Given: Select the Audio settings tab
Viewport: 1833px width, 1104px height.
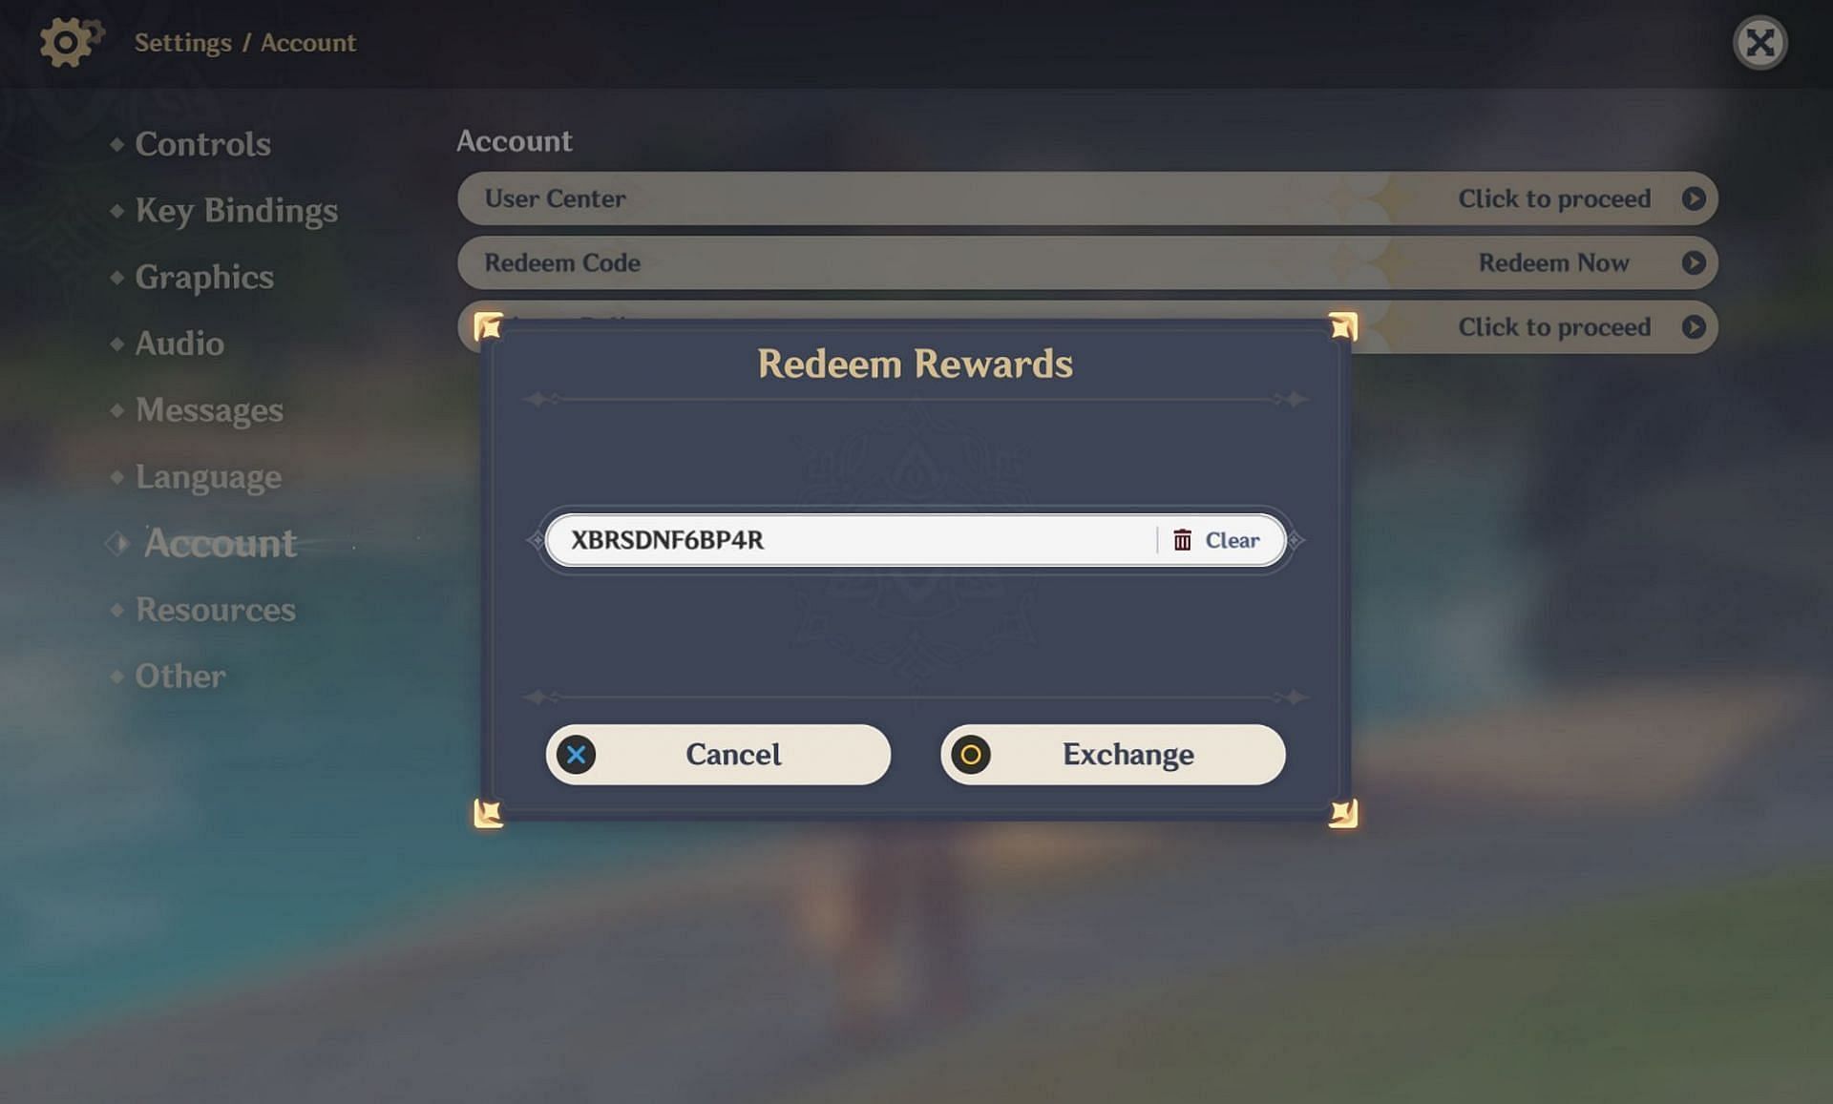Looking at the screenshot, I should [179, 343].
